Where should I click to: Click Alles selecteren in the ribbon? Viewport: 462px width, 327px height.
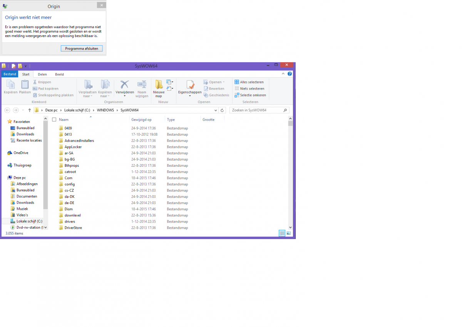tap(249, 82)
